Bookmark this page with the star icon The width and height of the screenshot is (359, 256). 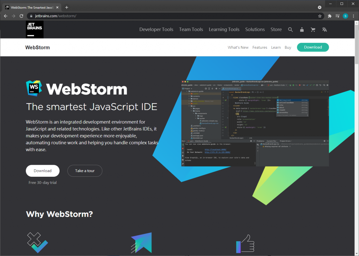click(x=320, y=16)
